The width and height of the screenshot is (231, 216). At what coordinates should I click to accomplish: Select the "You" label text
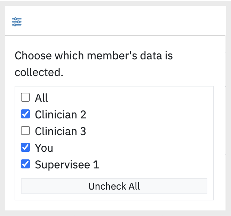(44, 148)
